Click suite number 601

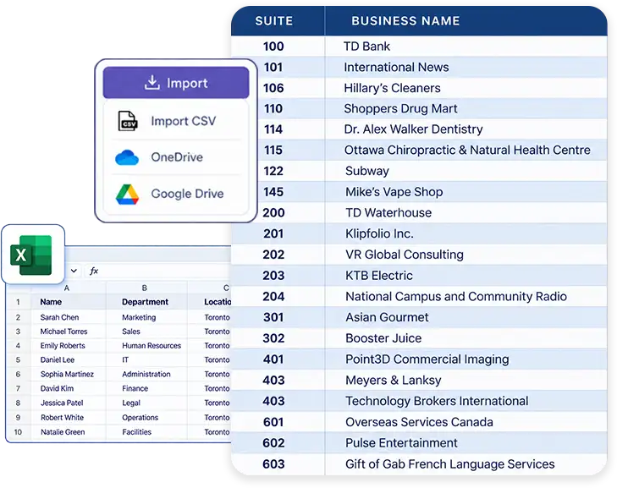(273, 422)
